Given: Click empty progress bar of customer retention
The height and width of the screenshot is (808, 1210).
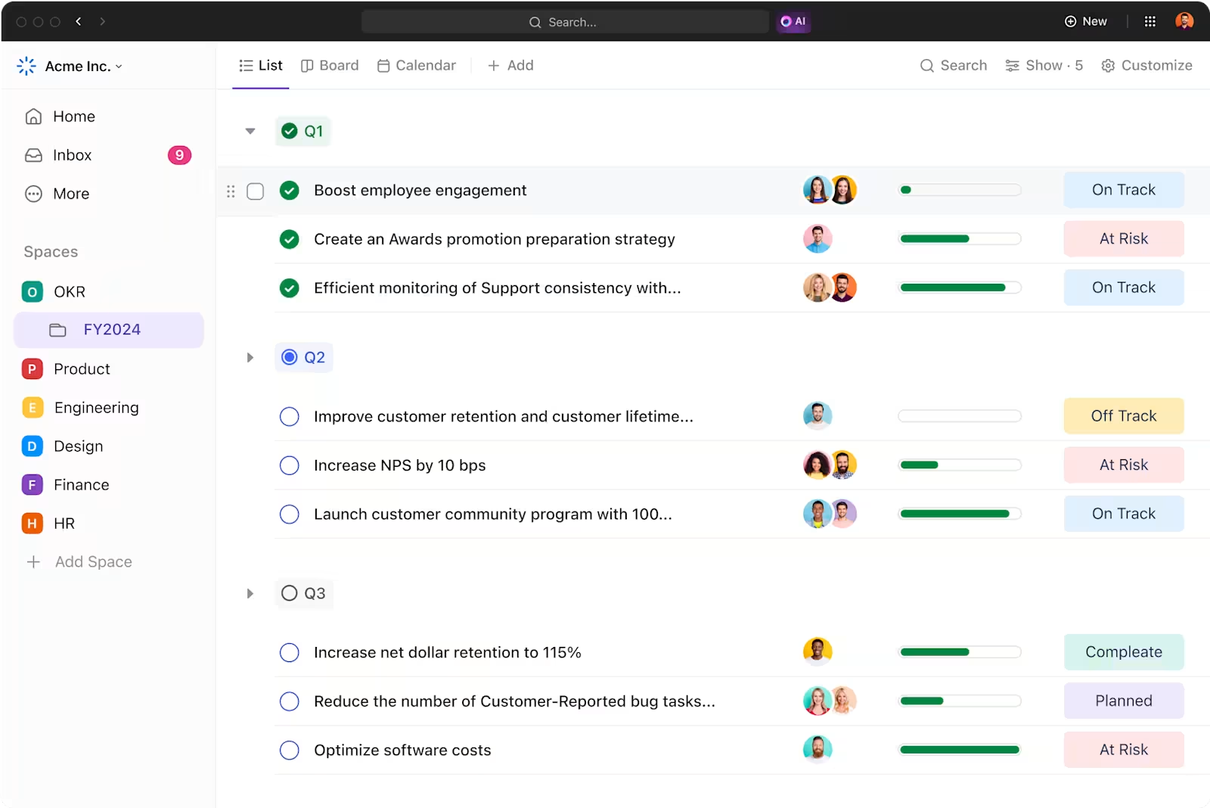Looking at the screenshot, I should (960, 416).
